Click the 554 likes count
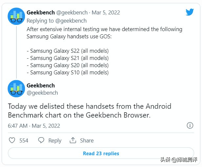Screen dimensions: 202x167 pyautogui.click(x=24, y=140)
